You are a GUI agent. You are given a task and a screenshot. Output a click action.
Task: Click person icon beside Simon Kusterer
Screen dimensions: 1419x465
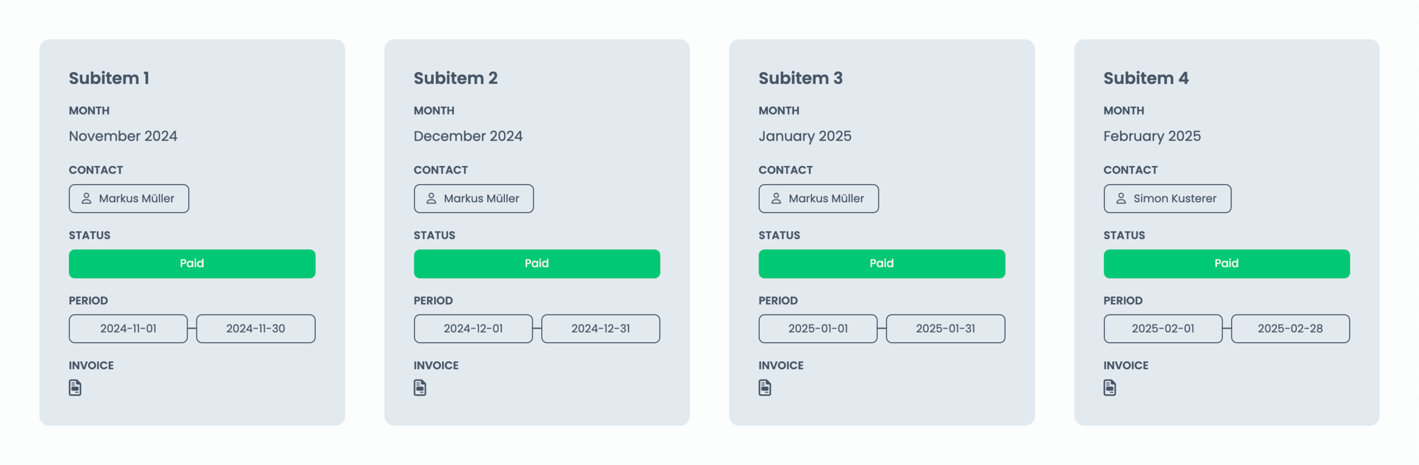[1121, 198]
